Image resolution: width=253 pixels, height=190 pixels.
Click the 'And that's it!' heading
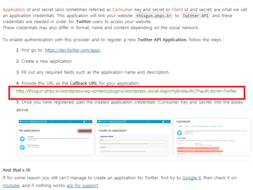tap(16, 170)
